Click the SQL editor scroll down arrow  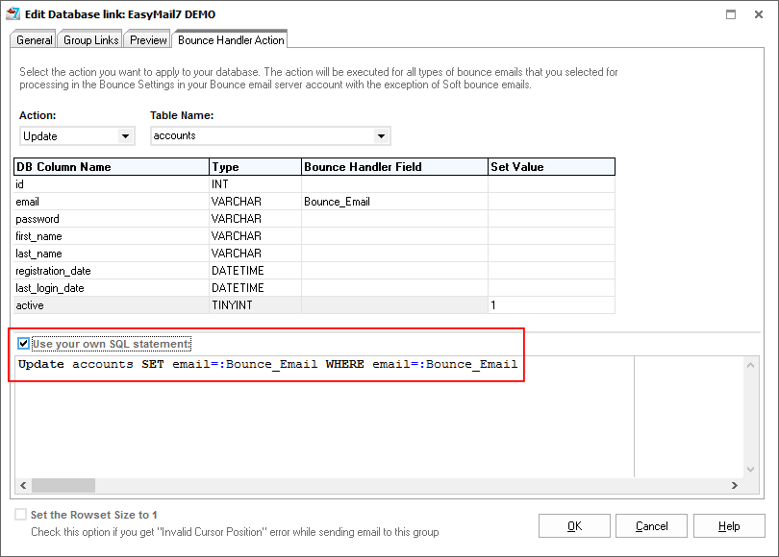coord(751,470)
